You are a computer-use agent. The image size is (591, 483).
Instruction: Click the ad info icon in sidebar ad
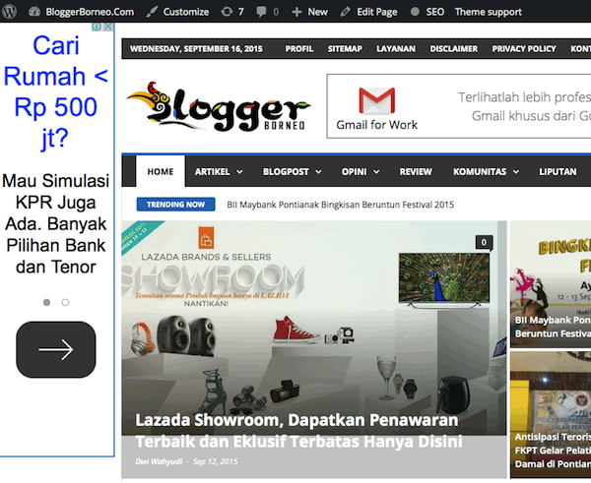tap(97, 27)
